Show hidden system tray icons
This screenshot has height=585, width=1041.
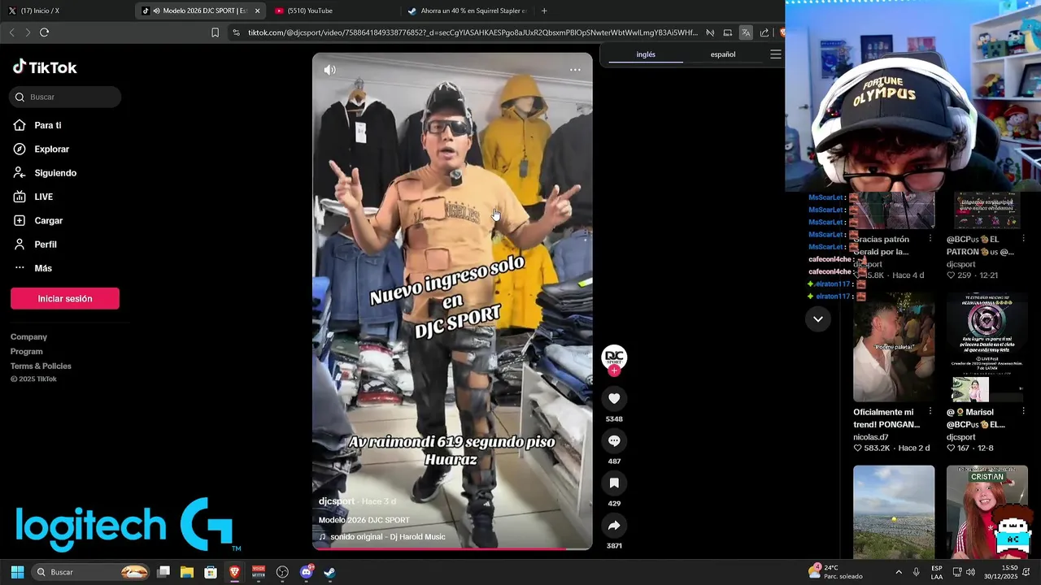click(x=899, y=572)
